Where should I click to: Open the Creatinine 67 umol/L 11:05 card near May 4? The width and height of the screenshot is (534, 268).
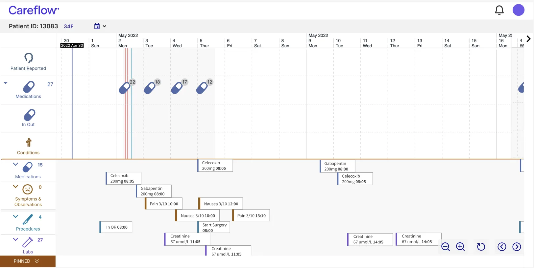[x=187, y=239]
